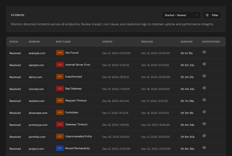View notifications for sample.com incident
Image resolution: width=232 pixels, height=156 pixels.
[204, 64]
